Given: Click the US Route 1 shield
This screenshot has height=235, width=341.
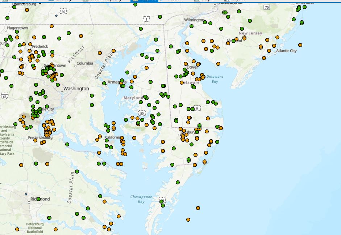Looking at the screenshot, I should [x=146, y=19].
